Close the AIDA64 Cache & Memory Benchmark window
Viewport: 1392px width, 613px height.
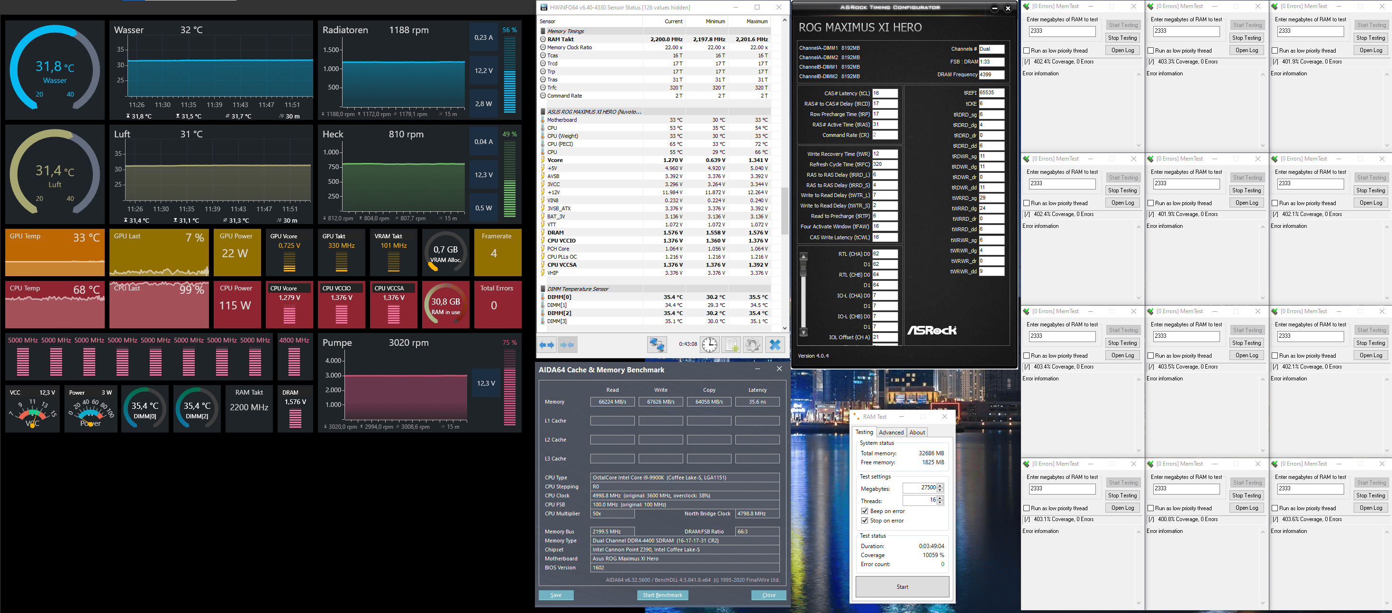[x=779, y=369]
